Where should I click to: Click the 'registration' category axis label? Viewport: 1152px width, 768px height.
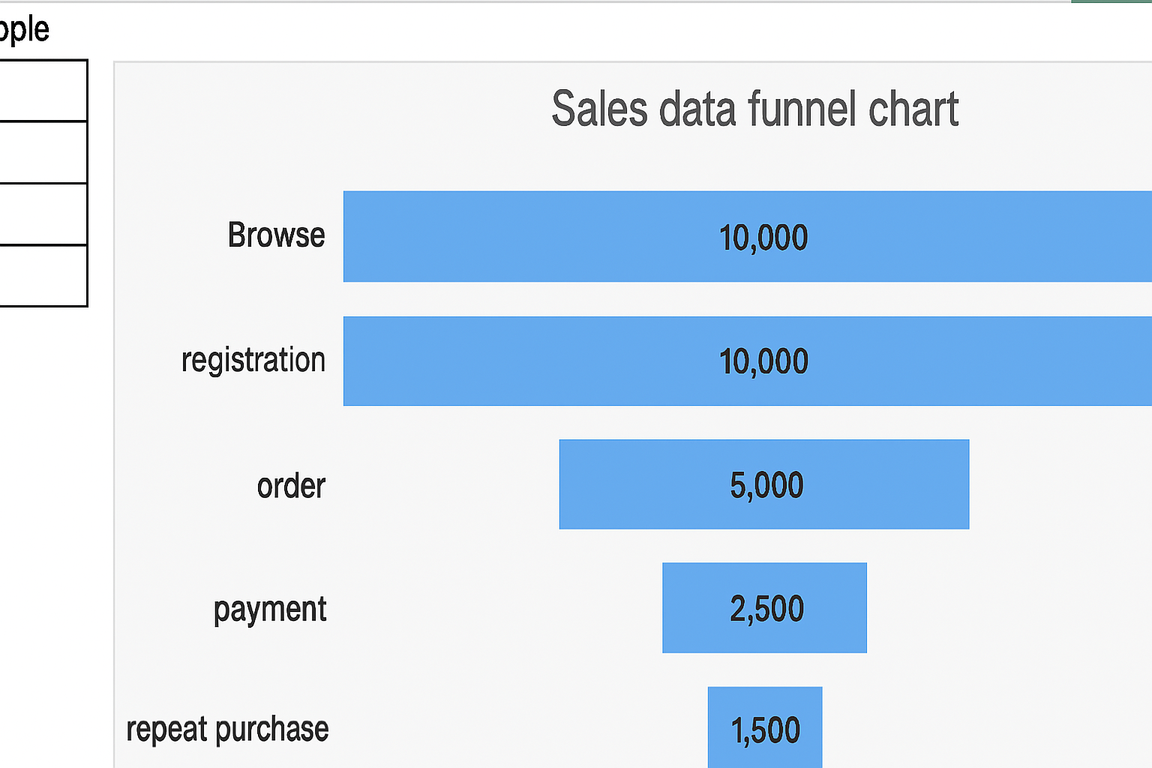click(253, 360)
